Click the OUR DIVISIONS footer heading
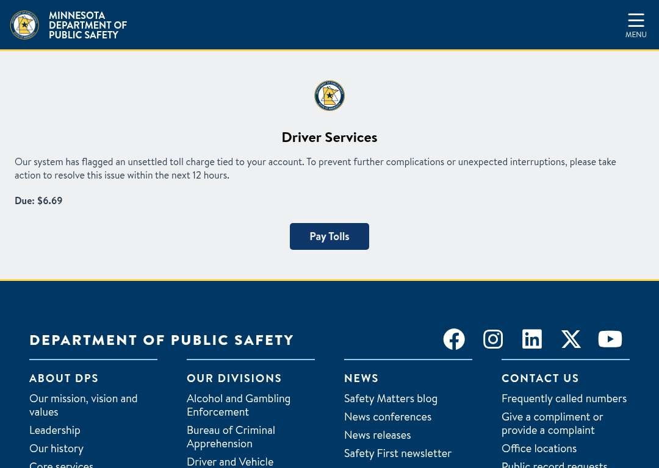 234,378
